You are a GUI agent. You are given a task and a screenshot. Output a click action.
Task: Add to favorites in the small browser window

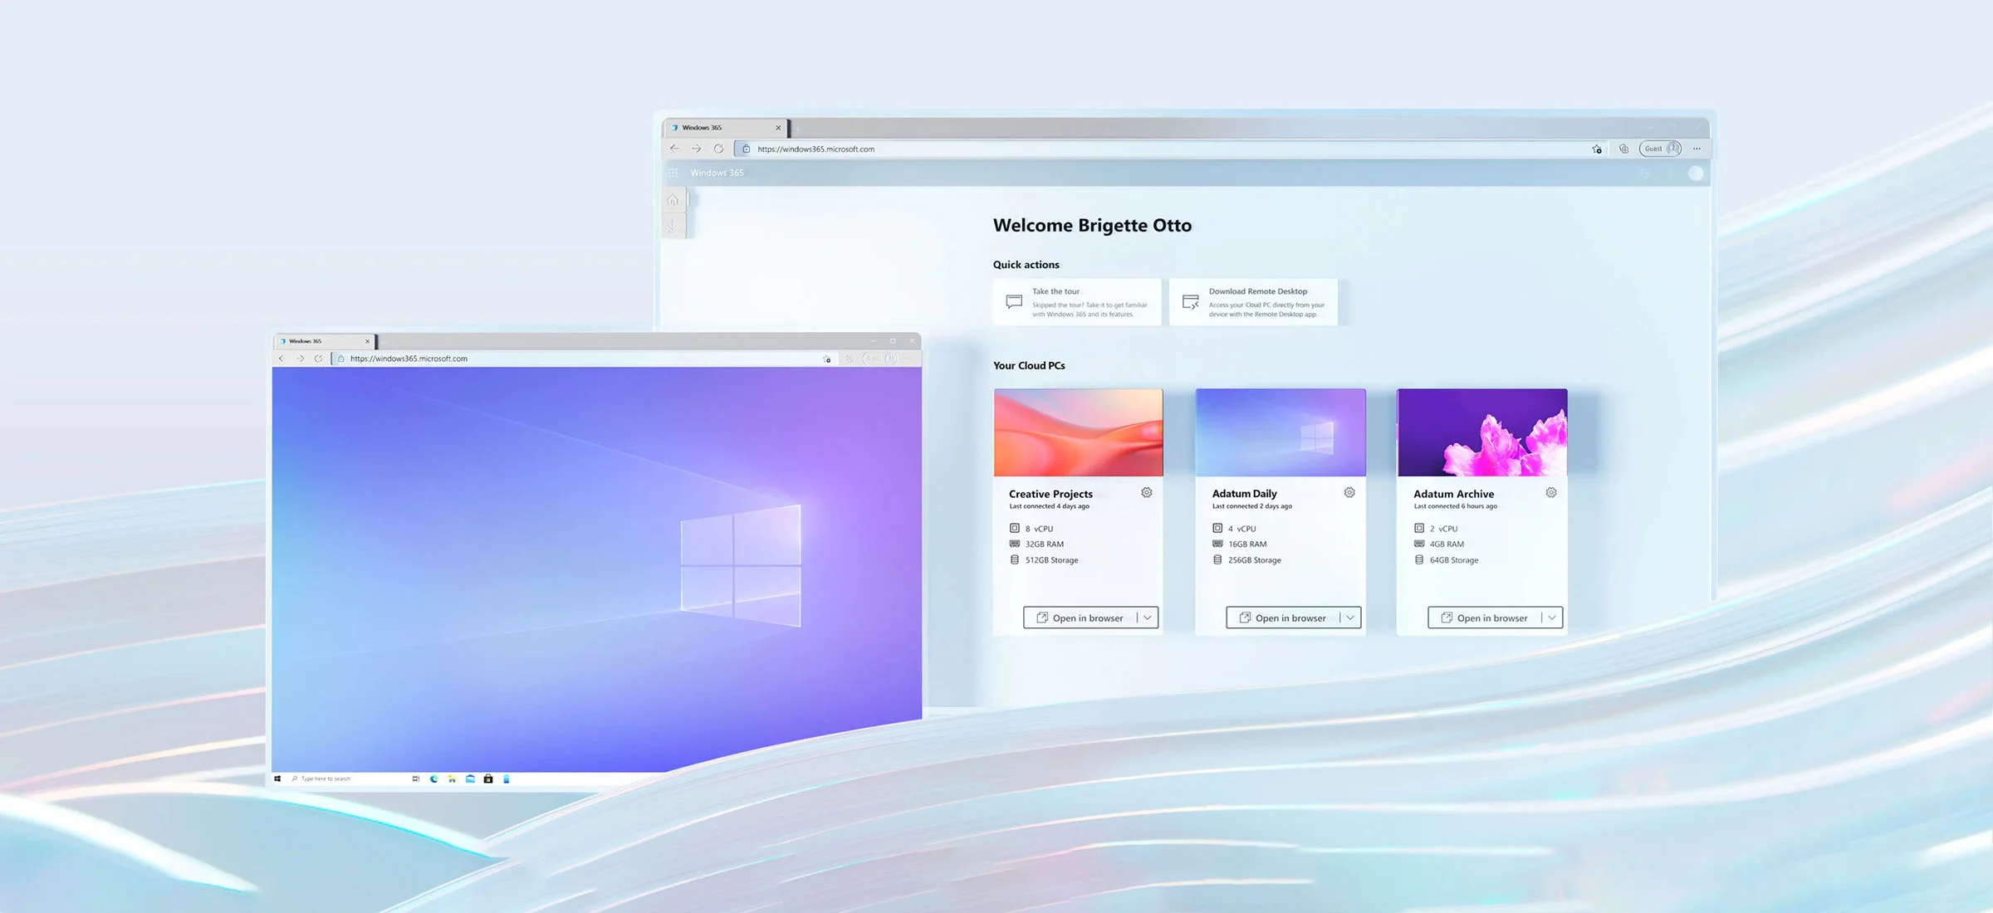(826, 359)
